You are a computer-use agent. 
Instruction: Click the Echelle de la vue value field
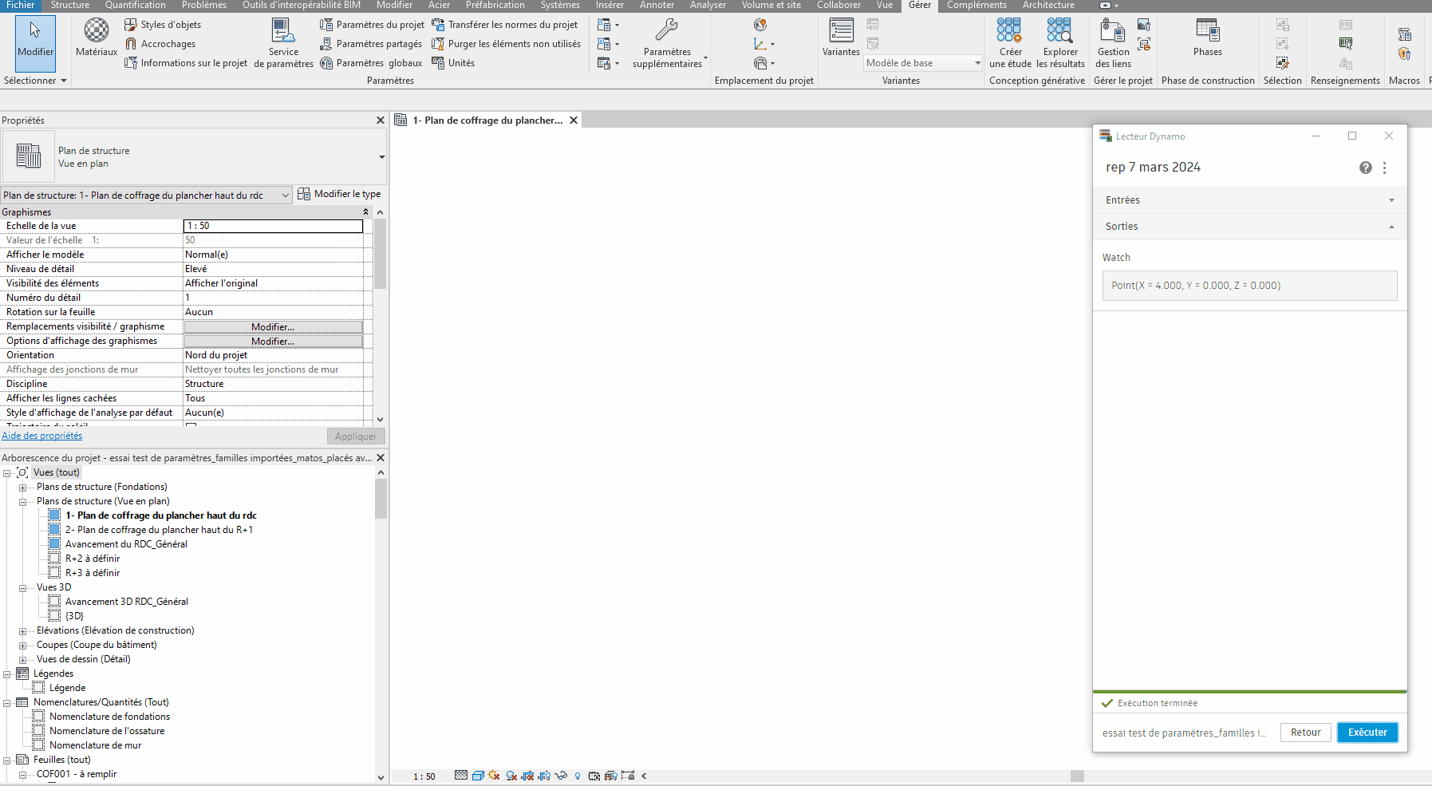click(x=273, y=226)
